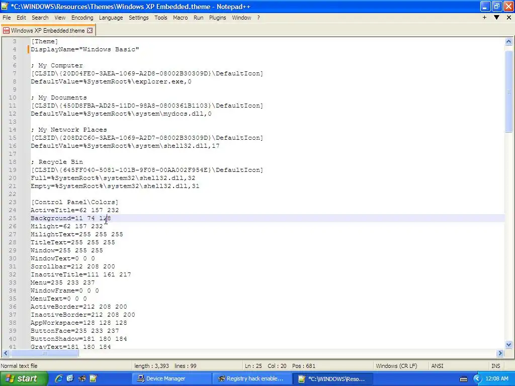Select the Windows XP Embedded.theme tab
Screen dimensions: 515x386
coord(48,31)
